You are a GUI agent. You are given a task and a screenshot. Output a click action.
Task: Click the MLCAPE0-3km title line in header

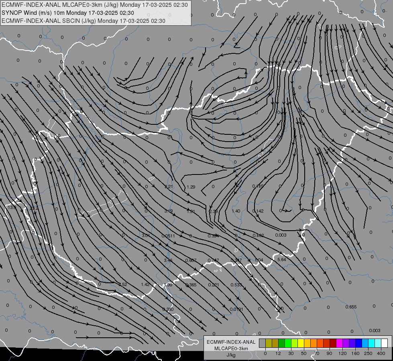94,5
